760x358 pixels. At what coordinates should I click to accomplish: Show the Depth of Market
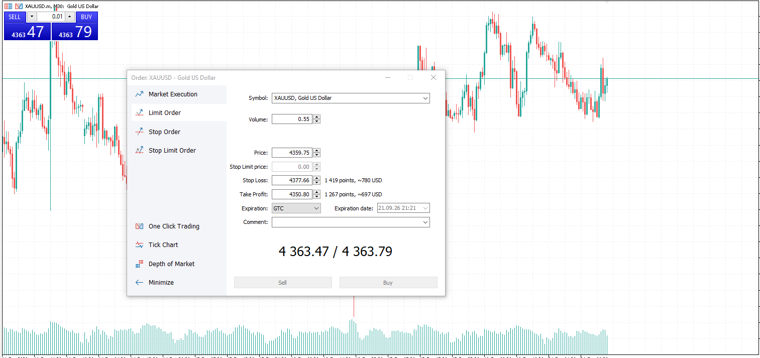[171, 264]
